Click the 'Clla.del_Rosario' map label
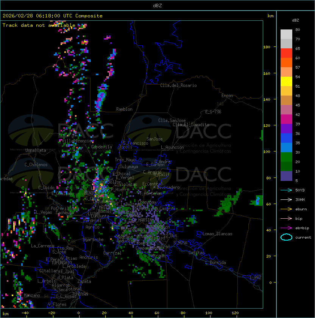 pos(178,85)
